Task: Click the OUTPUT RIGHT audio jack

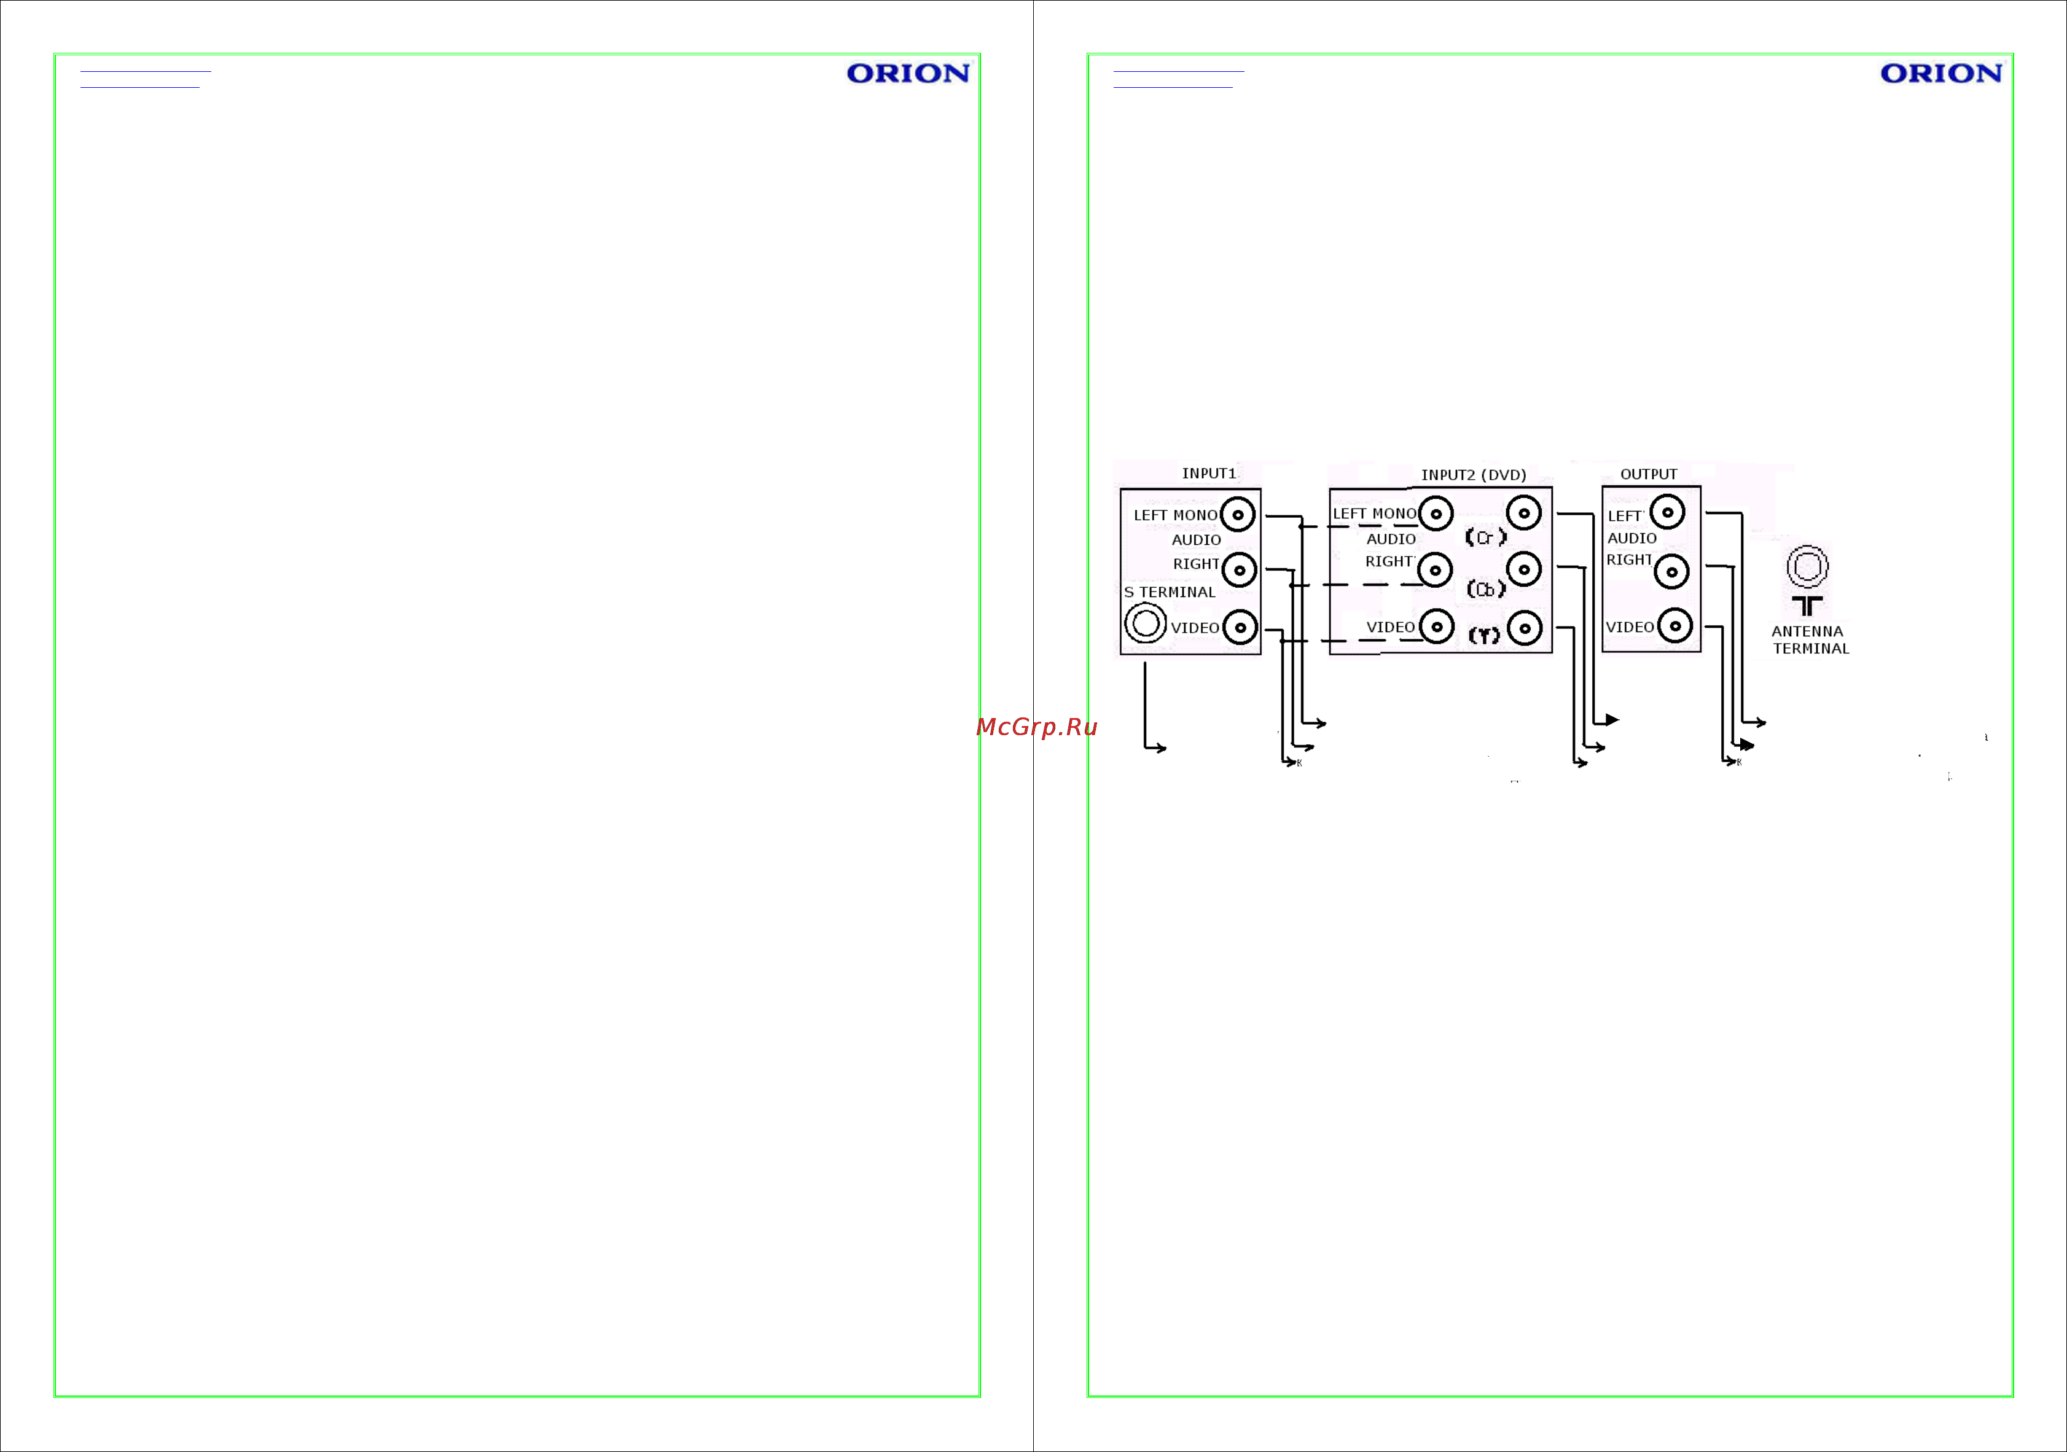Action: point(1672,572)
